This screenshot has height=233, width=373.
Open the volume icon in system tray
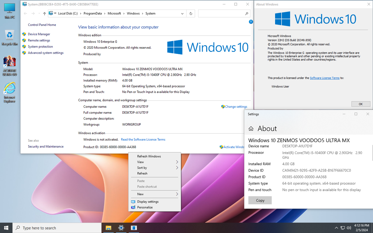coord(349,228)
